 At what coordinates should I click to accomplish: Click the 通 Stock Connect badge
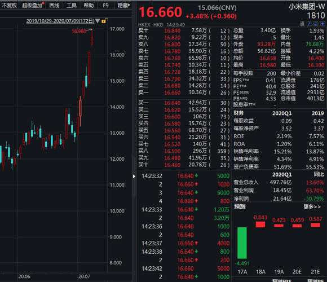302,24
